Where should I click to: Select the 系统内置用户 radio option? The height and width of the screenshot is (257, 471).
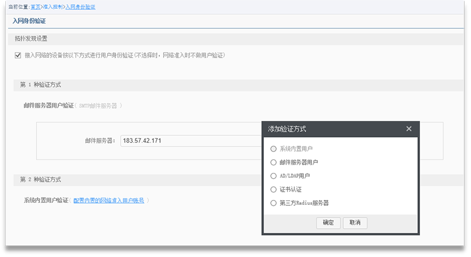point(273,149)
